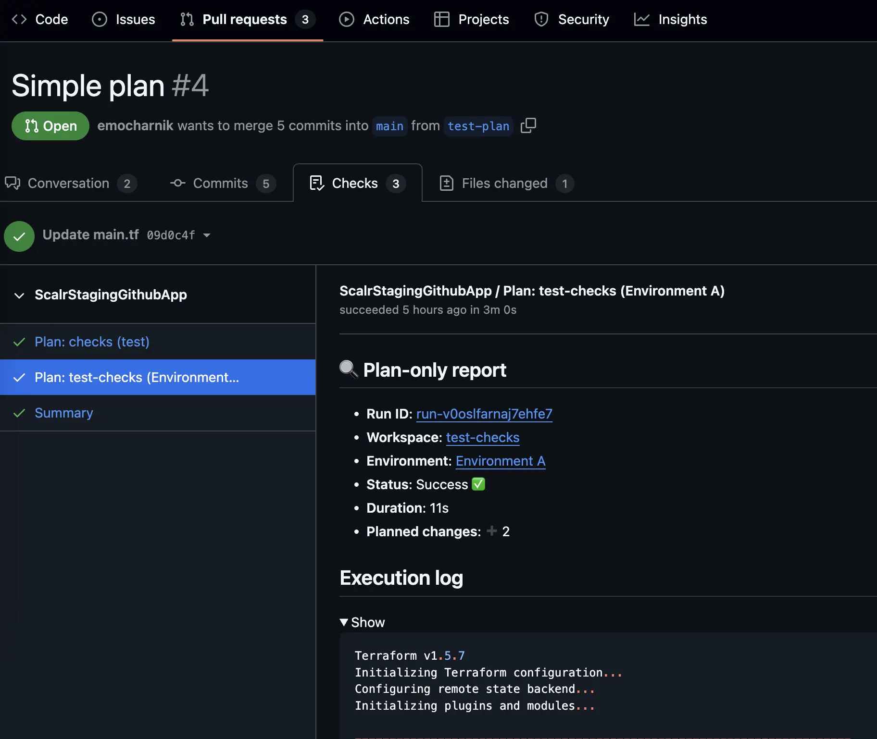
Task: Click the Code angle-brackets icon
Action: [19, 19]
